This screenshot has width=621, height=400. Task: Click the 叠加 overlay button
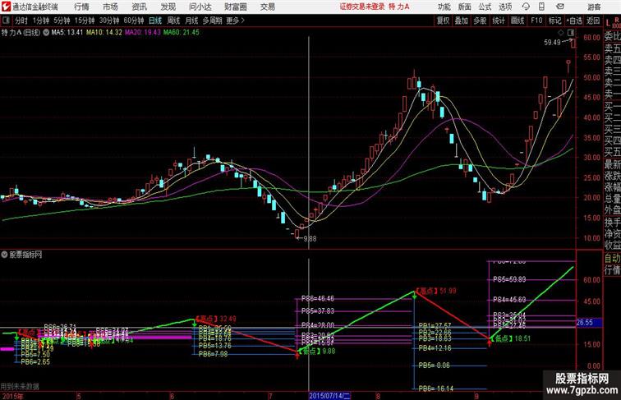(461, 21)
